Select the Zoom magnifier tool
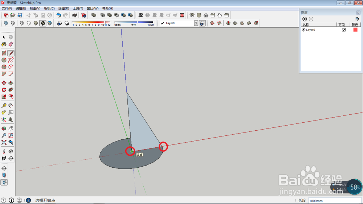The height and width of the screenshot is (204, 363). (x=4, y=135)
